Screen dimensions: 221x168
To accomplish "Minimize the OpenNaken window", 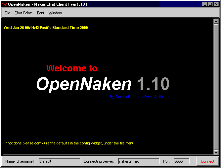I will [205, 4].
